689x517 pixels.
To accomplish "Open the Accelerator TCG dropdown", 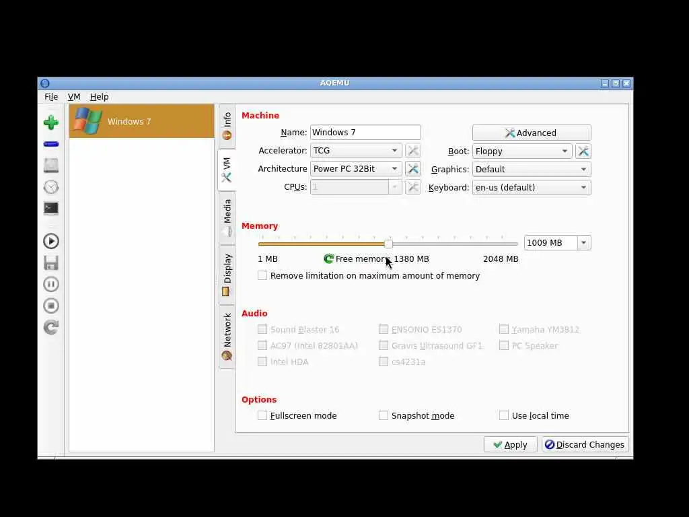I will pyautogui.click(x=356, y=151).
